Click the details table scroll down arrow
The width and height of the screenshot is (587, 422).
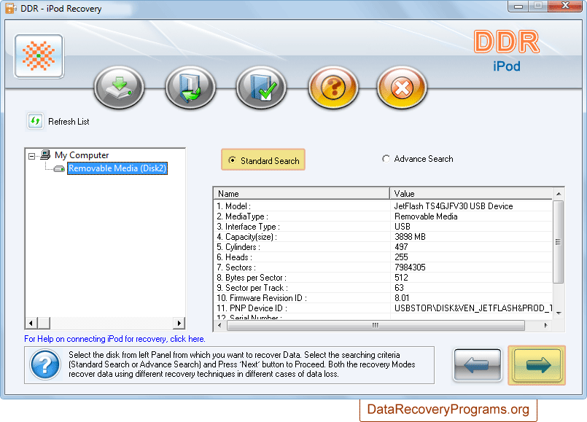point(558,313)
